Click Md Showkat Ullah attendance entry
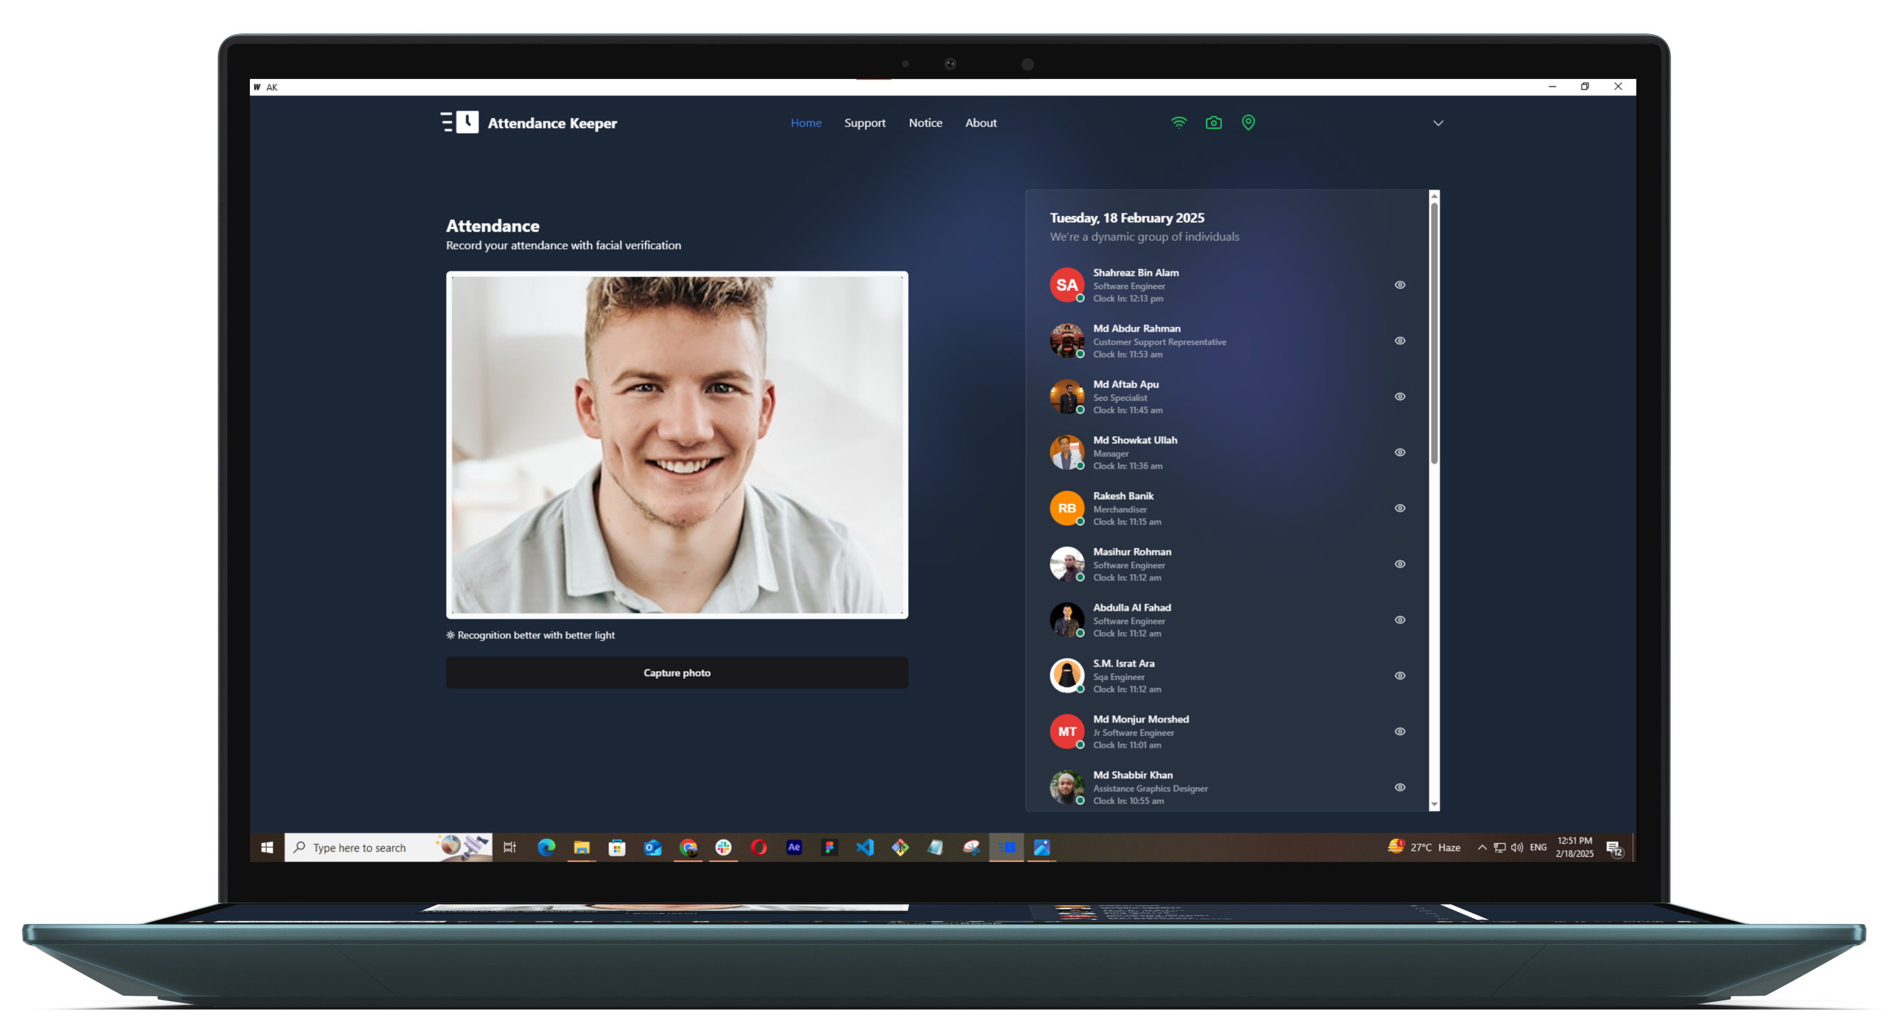 click(x=1226, y=452)
